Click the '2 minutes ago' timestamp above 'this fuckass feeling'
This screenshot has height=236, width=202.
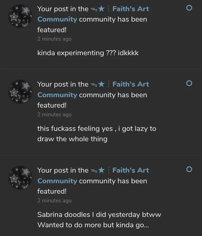click(x=54, y=114)
